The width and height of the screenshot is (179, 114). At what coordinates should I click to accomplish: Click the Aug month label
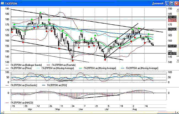135,109
